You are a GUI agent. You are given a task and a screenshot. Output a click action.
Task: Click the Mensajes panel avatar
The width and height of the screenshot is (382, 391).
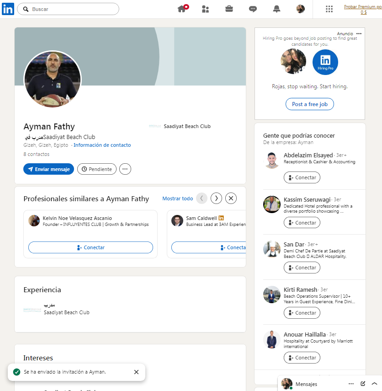pyautogui.click(x=286, y=384)
